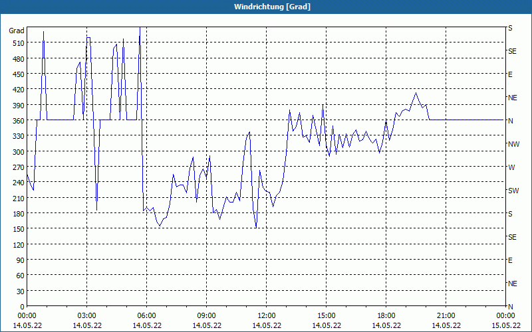Click the NW compass label

point(513,144)
